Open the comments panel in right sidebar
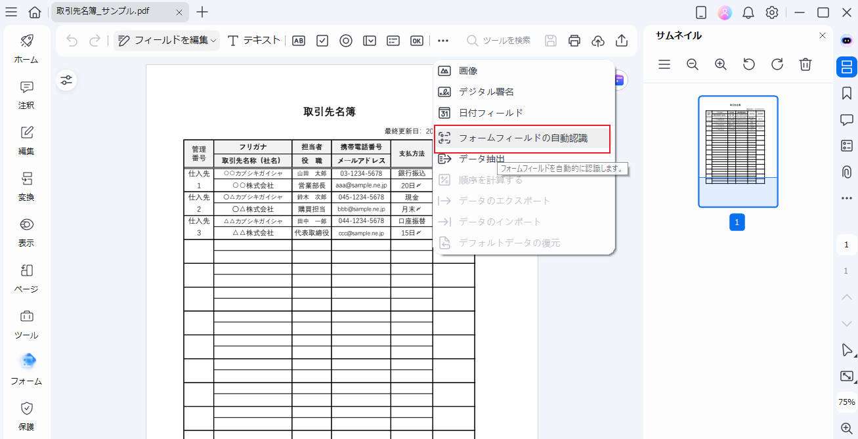 (846, 119)
